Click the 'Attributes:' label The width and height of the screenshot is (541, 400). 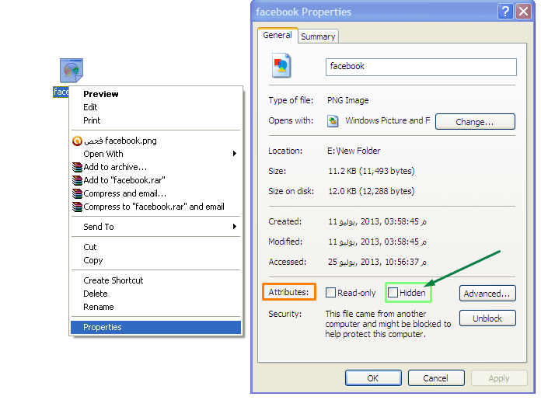[x=289, y=292]
